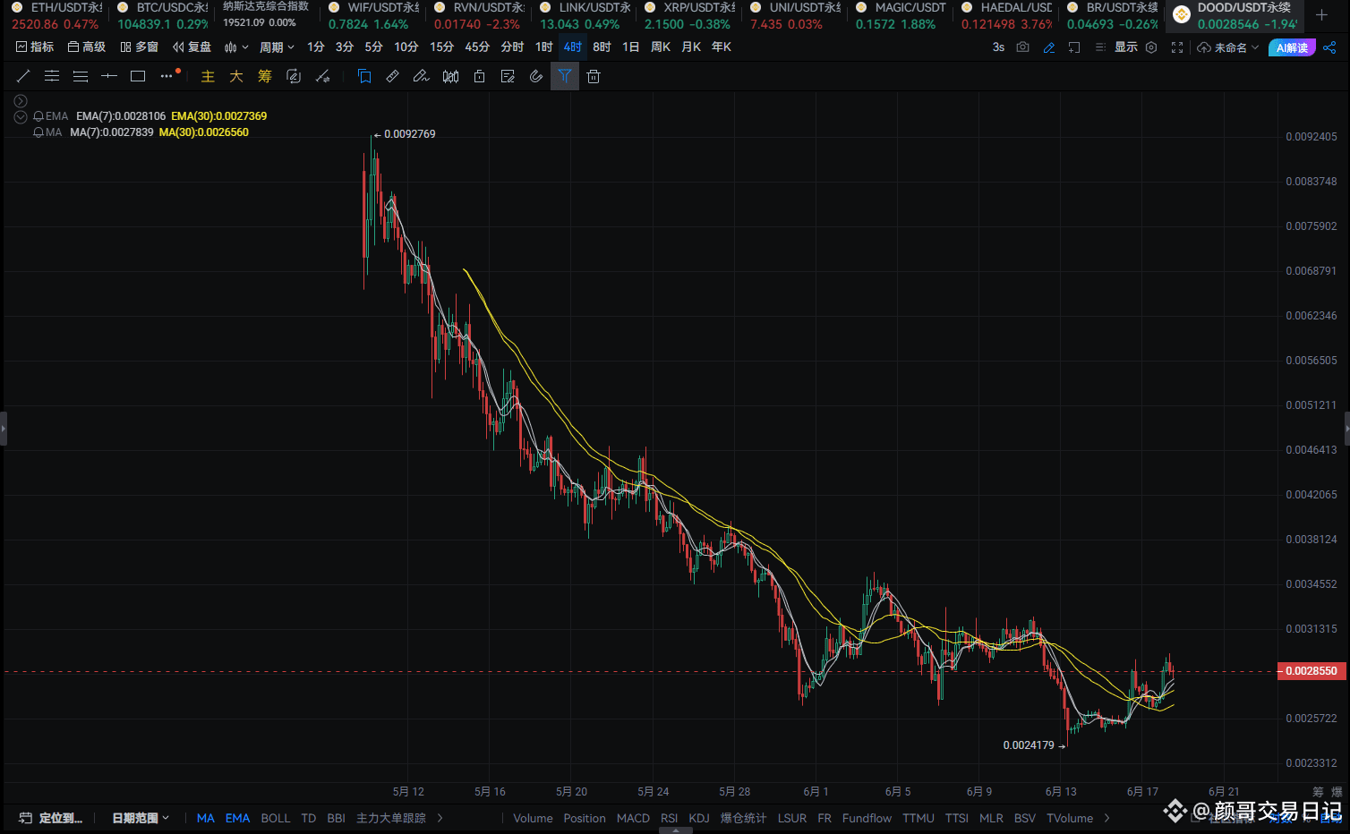Screen dimensions: 1350x834
Task: Open chart settings hexagon icon
Action: (x=1151, y=47)
